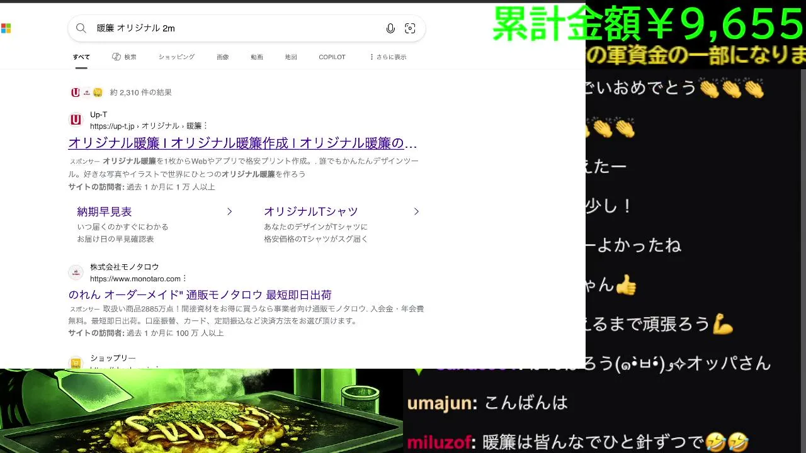
Task: Open visual search camera icon
Action: coord(410,28)
